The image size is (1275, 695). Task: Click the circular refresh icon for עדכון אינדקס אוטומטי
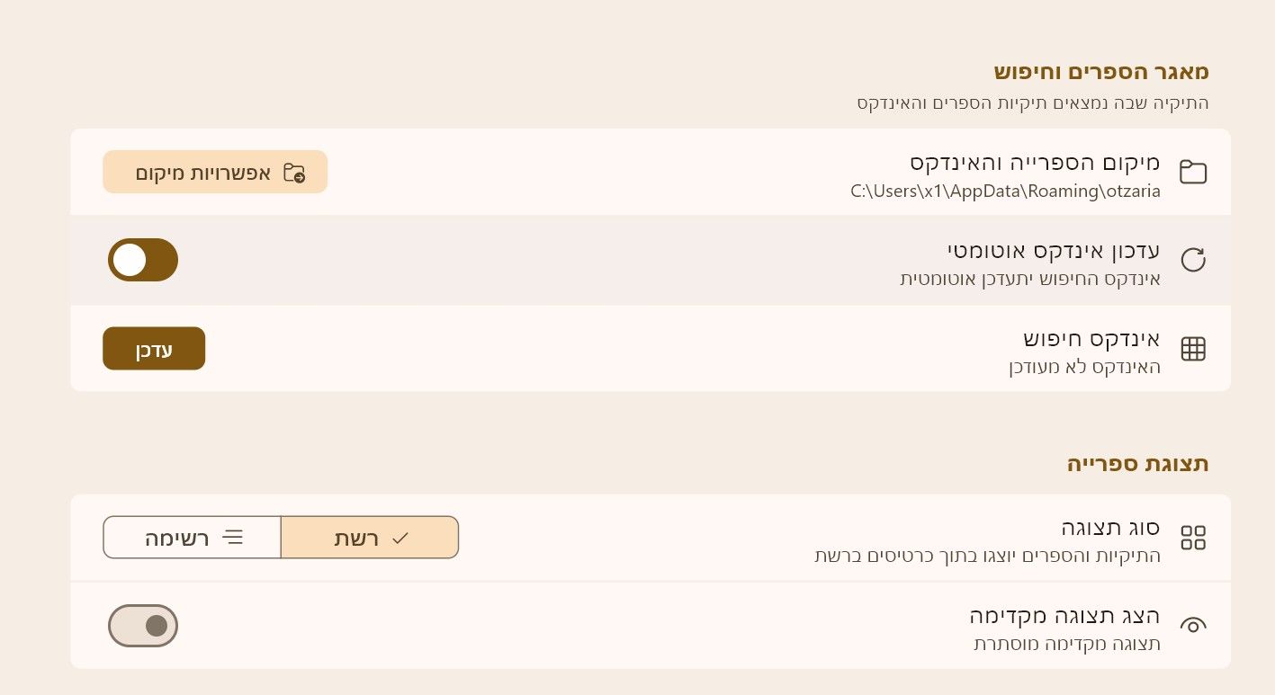(x=1192, y=260)
